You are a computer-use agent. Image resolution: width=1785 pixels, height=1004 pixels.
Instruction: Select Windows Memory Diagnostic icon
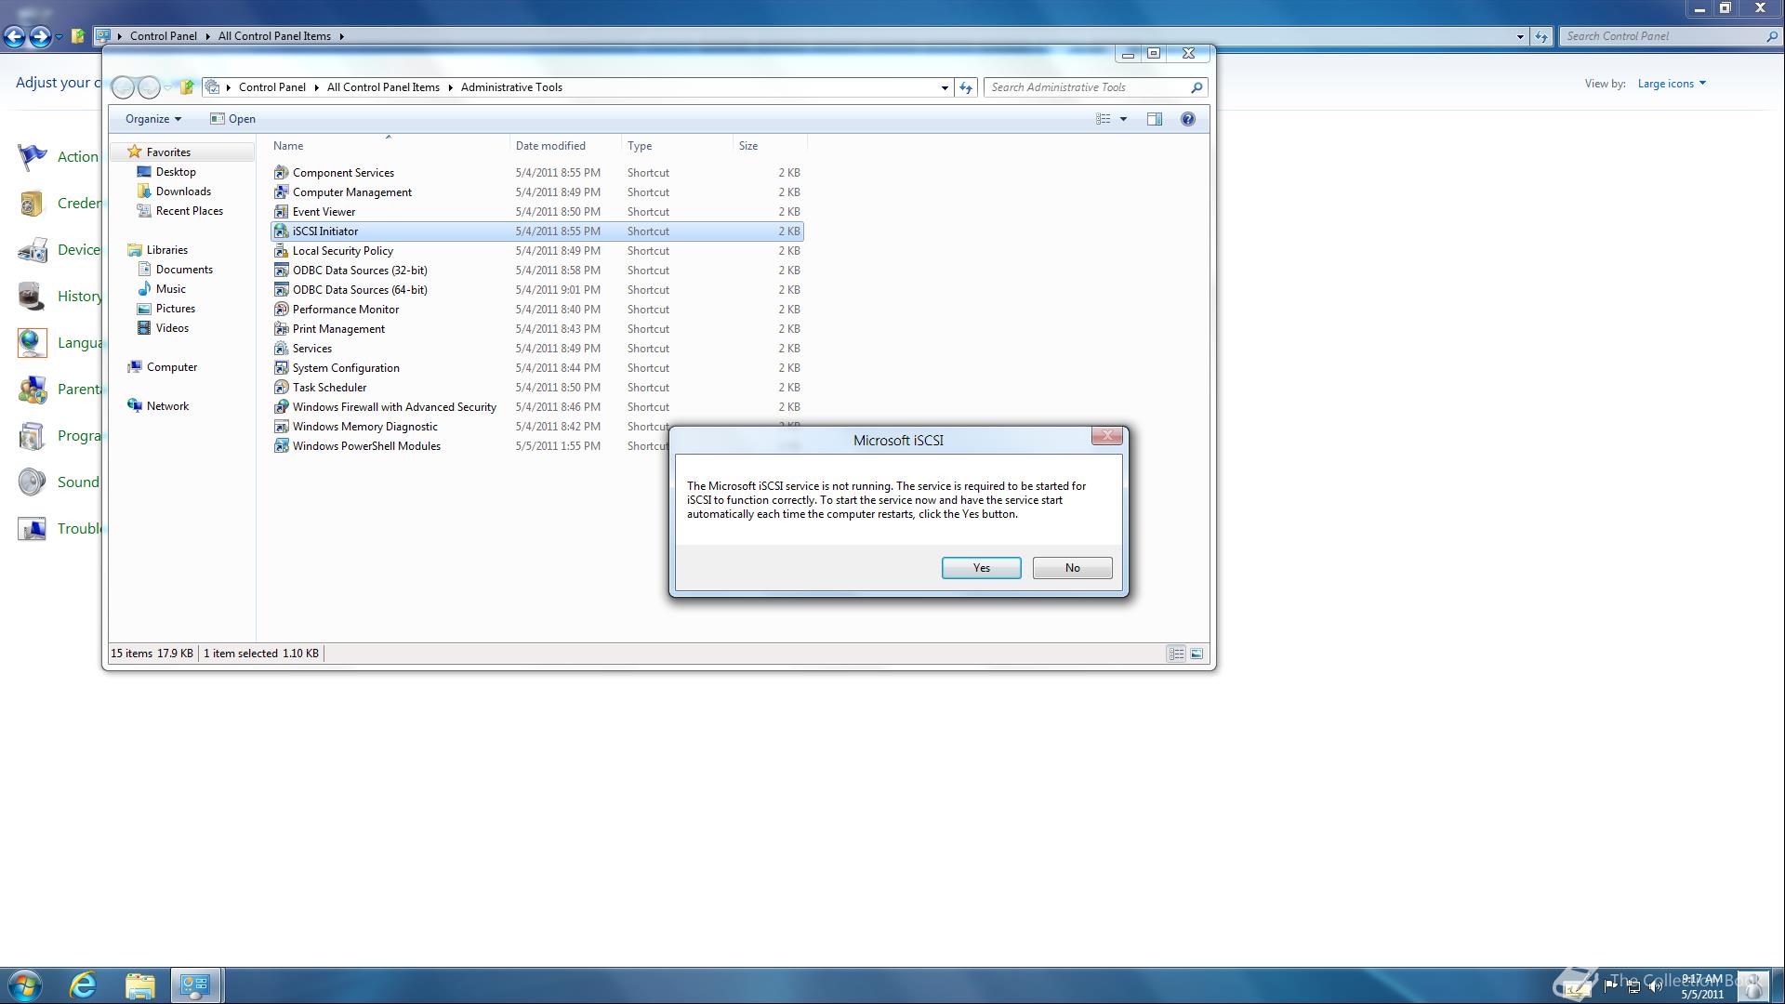click(281, 427)
